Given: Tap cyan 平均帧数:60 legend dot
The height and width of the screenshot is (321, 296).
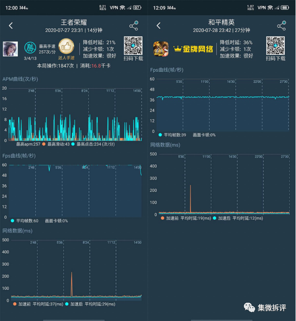Looking at the screenshot, I should (x=12, y=221).
